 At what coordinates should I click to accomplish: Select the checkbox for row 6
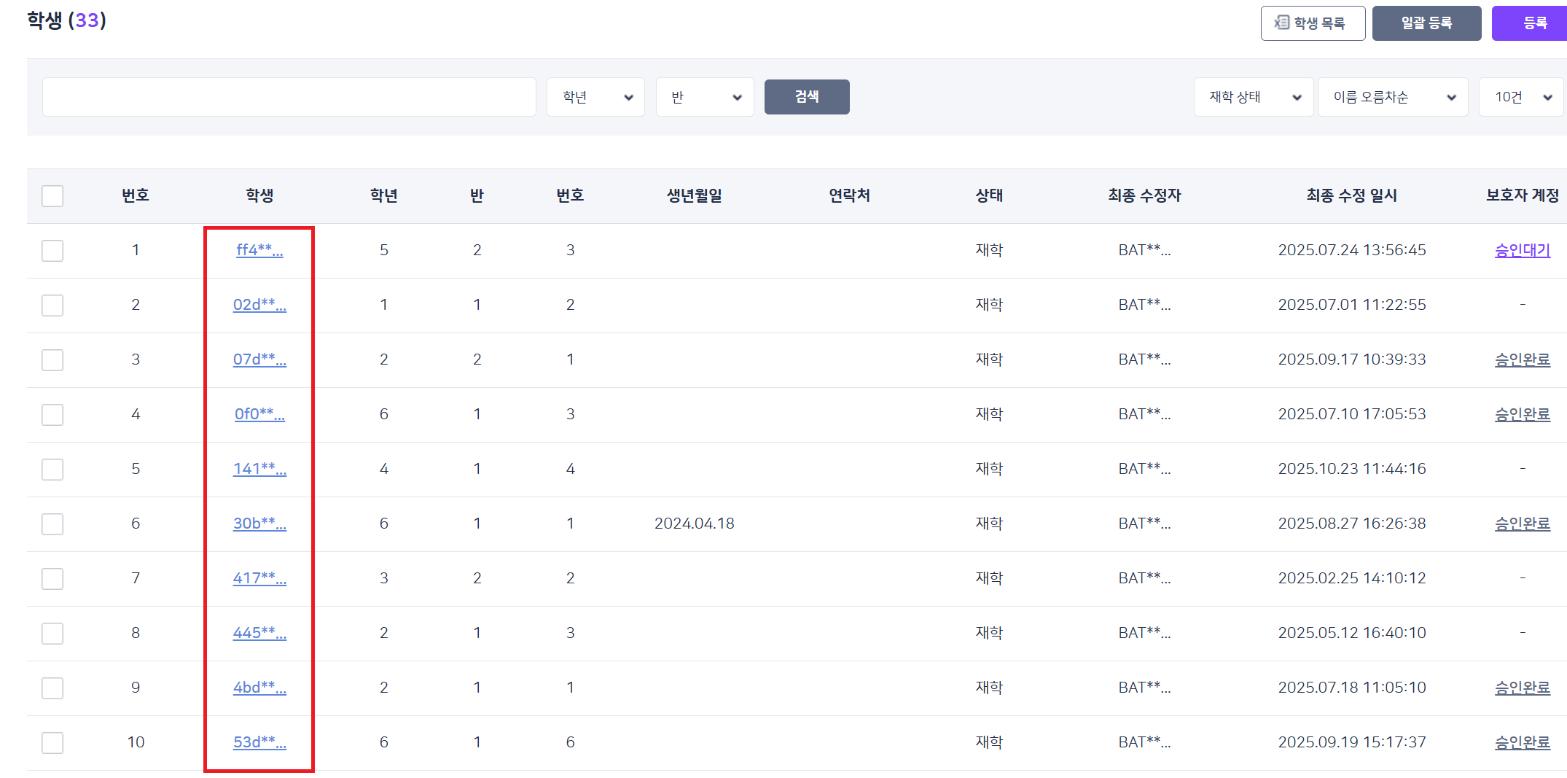point(52,524)
